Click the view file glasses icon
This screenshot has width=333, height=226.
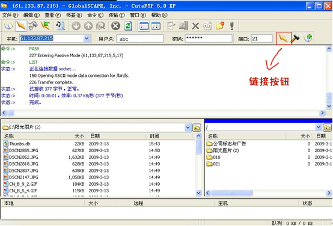pyautogui.click(x=207, y=26)
